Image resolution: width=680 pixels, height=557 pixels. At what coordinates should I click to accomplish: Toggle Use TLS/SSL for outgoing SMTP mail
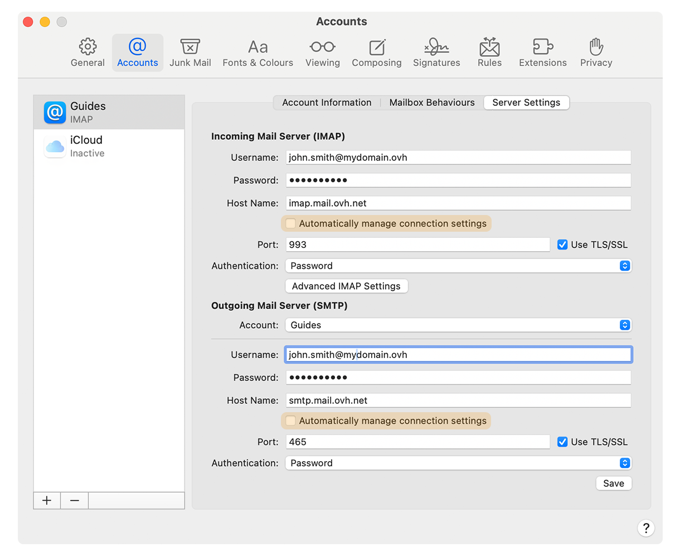point(562,442)
